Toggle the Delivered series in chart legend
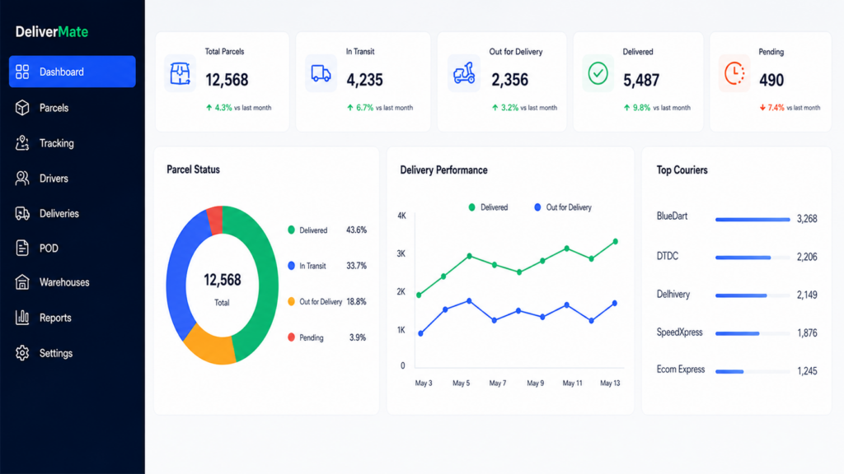This screenshot has height=474, width=844. 488,207
